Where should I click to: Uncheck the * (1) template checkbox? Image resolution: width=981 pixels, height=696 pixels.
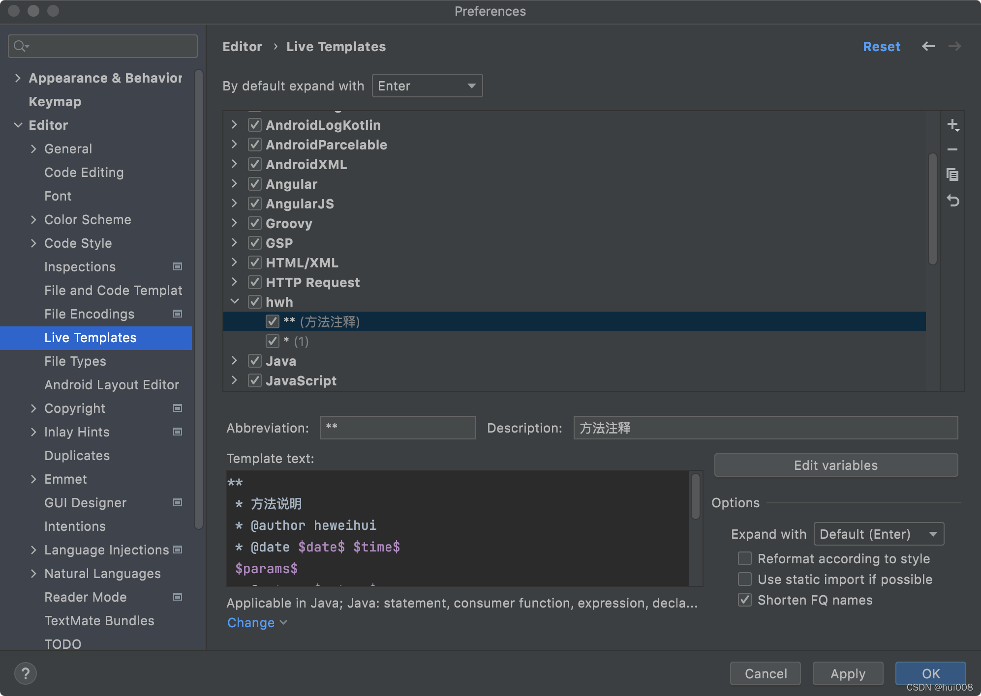[272, 341]
